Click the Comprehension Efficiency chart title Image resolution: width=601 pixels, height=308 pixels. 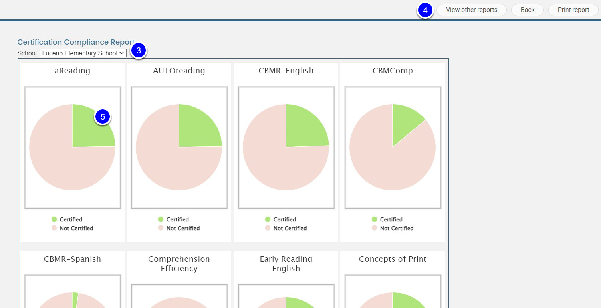tap(179, 264)
